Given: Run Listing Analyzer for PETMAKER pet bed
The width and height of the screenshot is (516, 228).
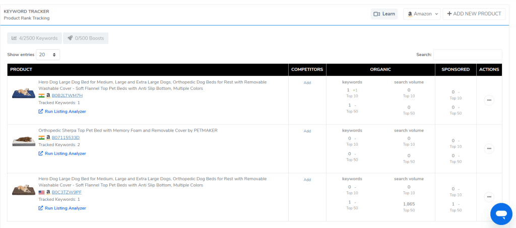Looking at the screenshot, I should pos(62,154).
